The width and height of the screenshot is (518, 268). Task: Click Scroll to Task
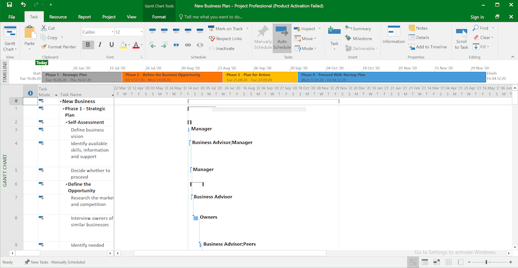(462, 38)
